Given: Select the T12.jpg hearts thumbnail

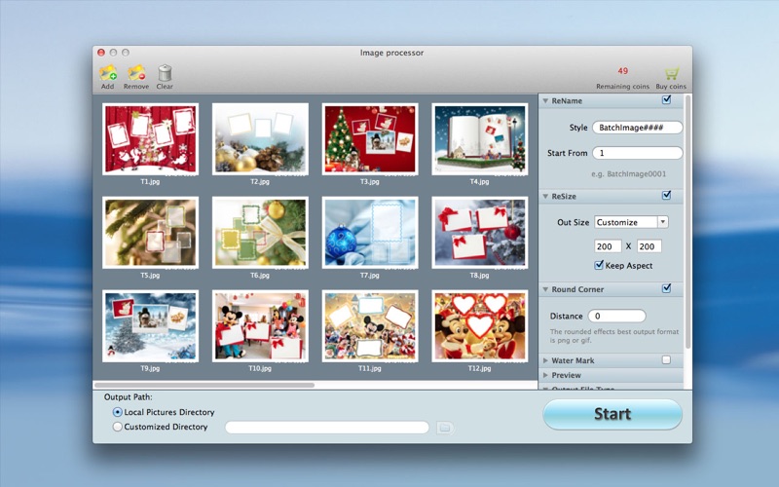Looking at the screenshot, I should coord(479,326).
